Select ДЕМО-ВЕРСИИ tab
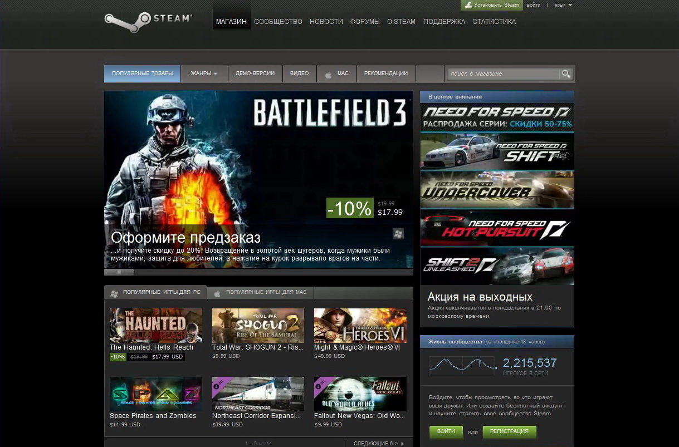This screenshot has width=679, height=447. click(x=256, y=74)
